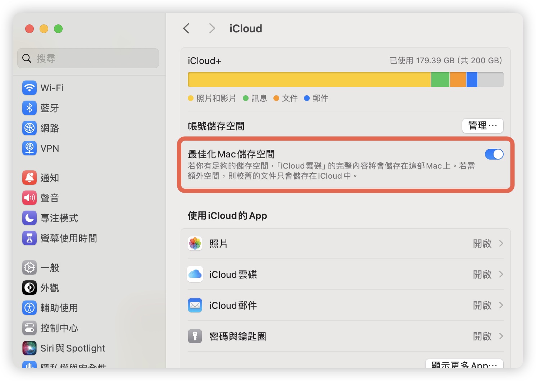Click the iCloud+ heading text
The width and height of the screenshot is (536, 381).
[x=204, y=61]
